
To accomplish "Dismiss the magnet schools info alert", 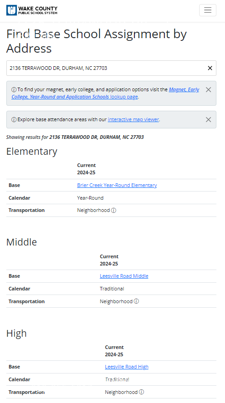I will (x=208, y=90).
